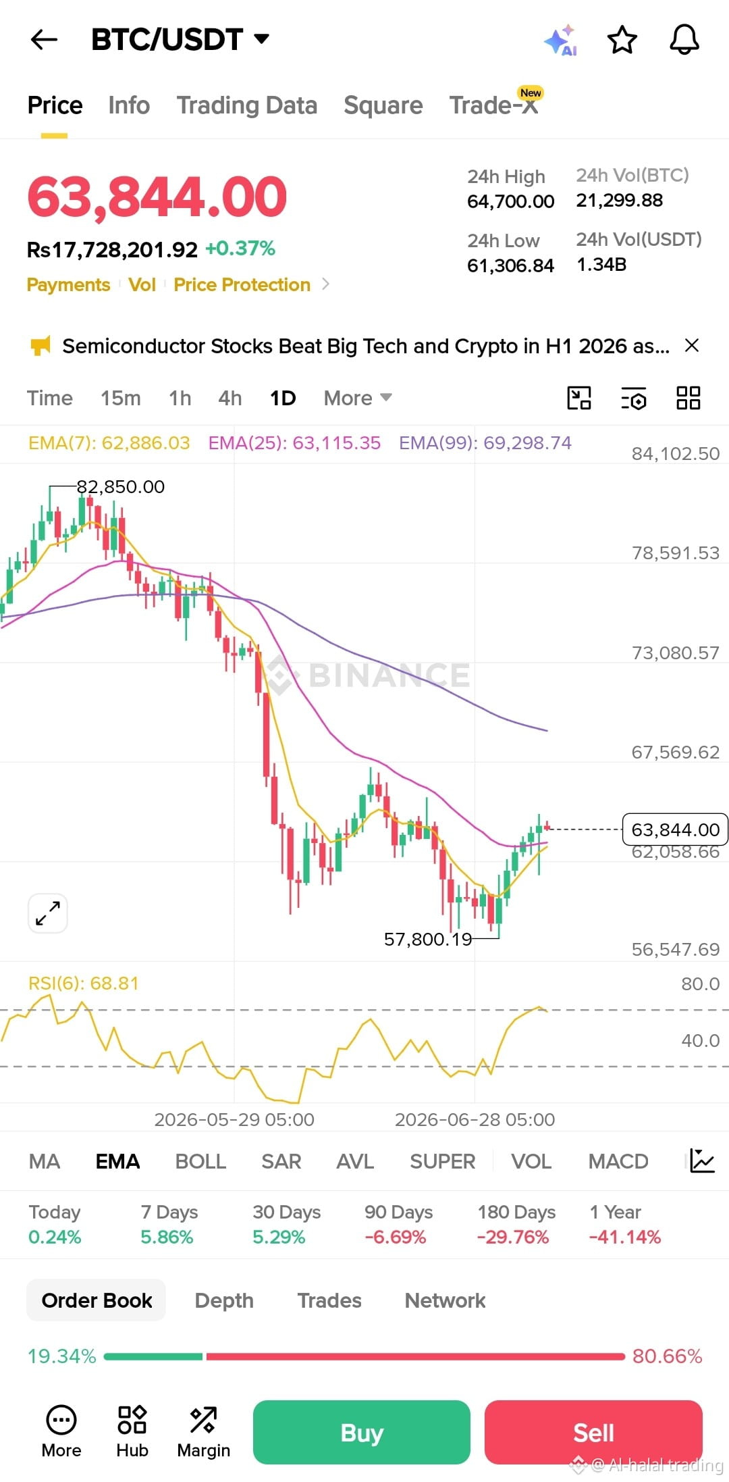Tap the 7 Days 5.86% performance
The image size is (729, 1482).
coord(169,1225)
